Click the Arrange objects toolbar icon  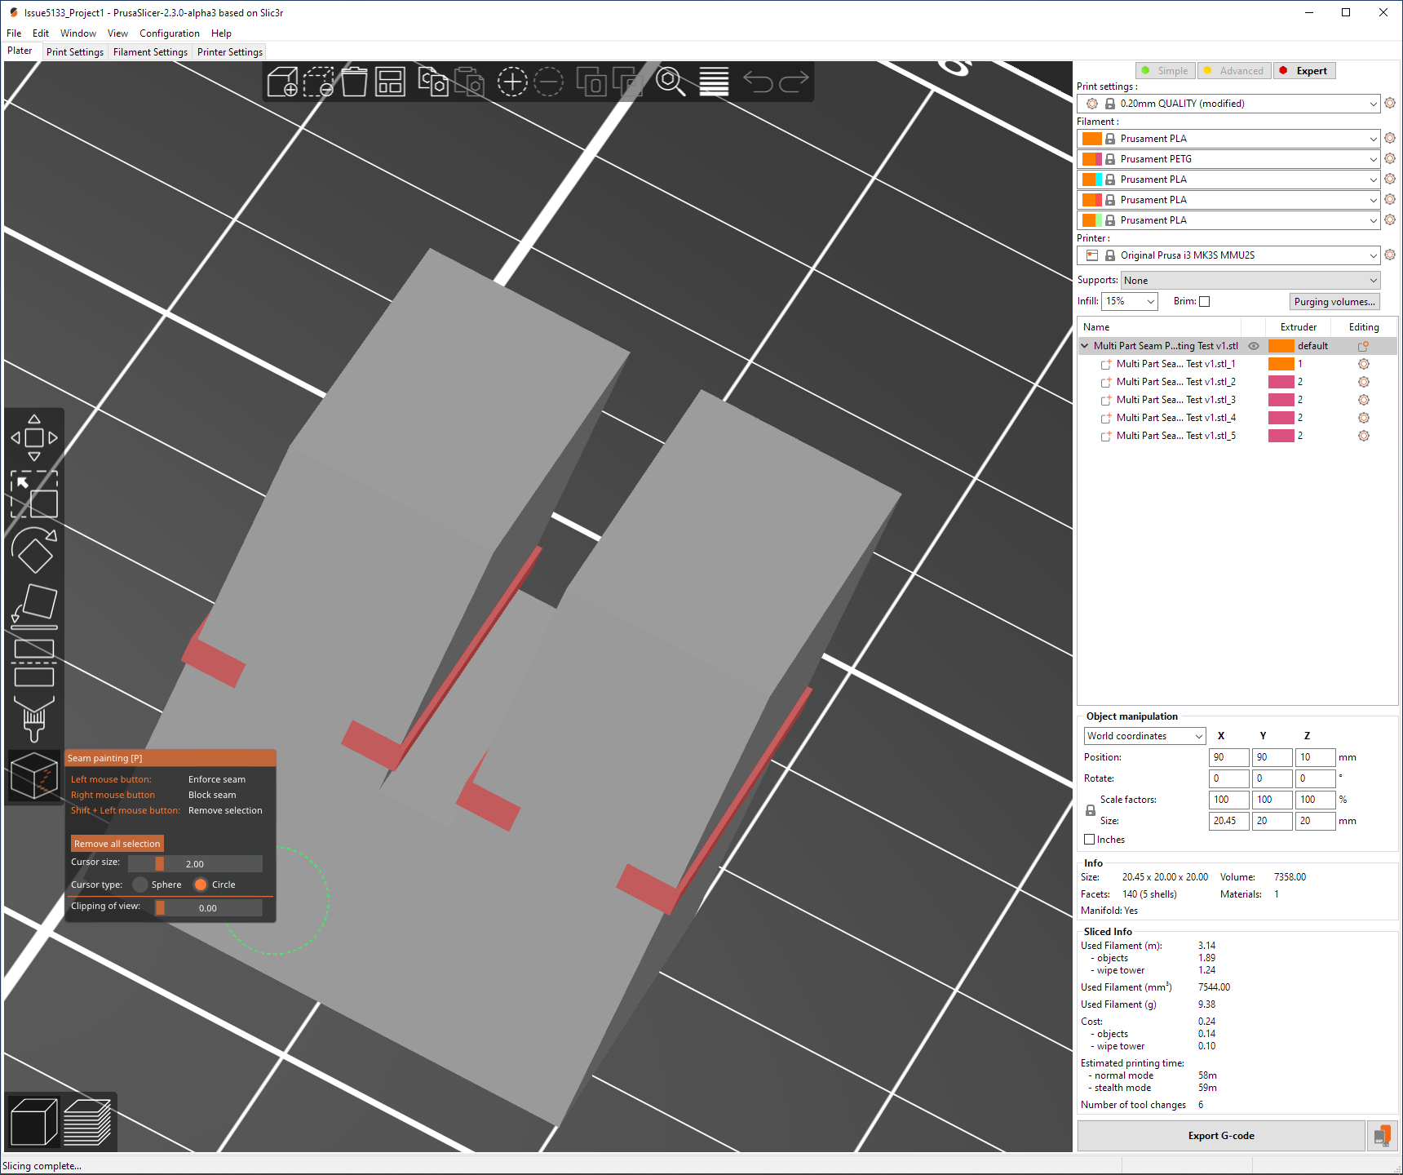coord(390,82)
